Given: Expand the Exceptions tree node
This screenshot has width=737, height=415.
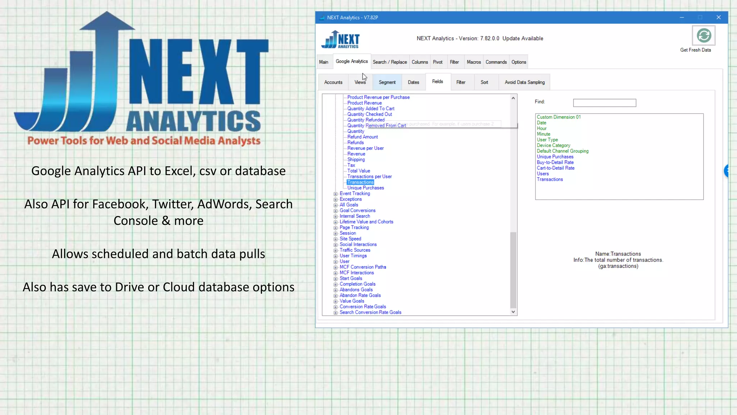Looking at the screenshot, I should pos(335,200).
